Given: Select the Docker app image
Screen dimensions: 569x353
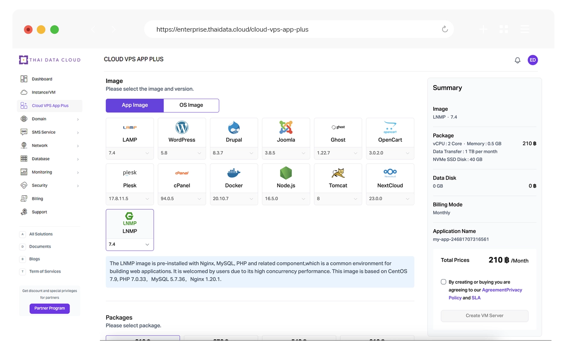Looking at the screenshot, I should click(234, 179).
